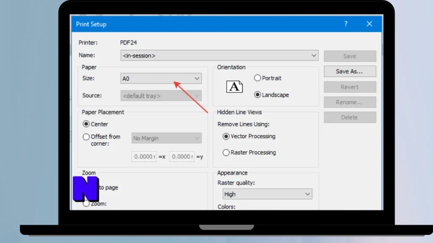
Task: Click the Print Setup title text
Action: pyautogui.click(x=91, y=24)
